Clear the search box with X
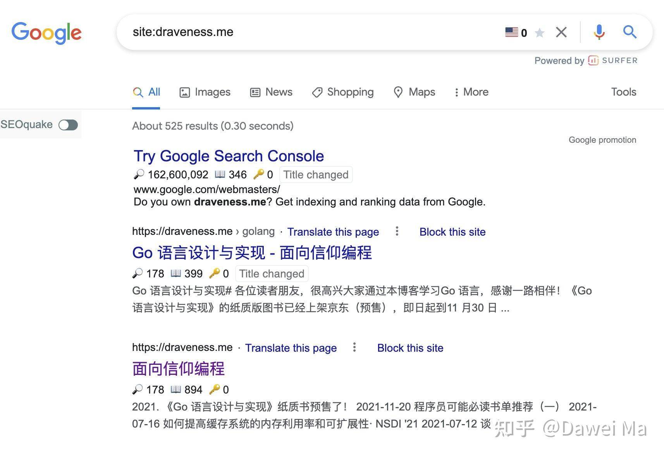Screen dimensions: 664x455 pyautogui.click(x=561, y=32)
